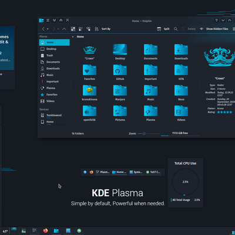Switch to Plasm... task in floating panel
The height and width of the screenshot is (235, 235).
click(x=103, y=172)
